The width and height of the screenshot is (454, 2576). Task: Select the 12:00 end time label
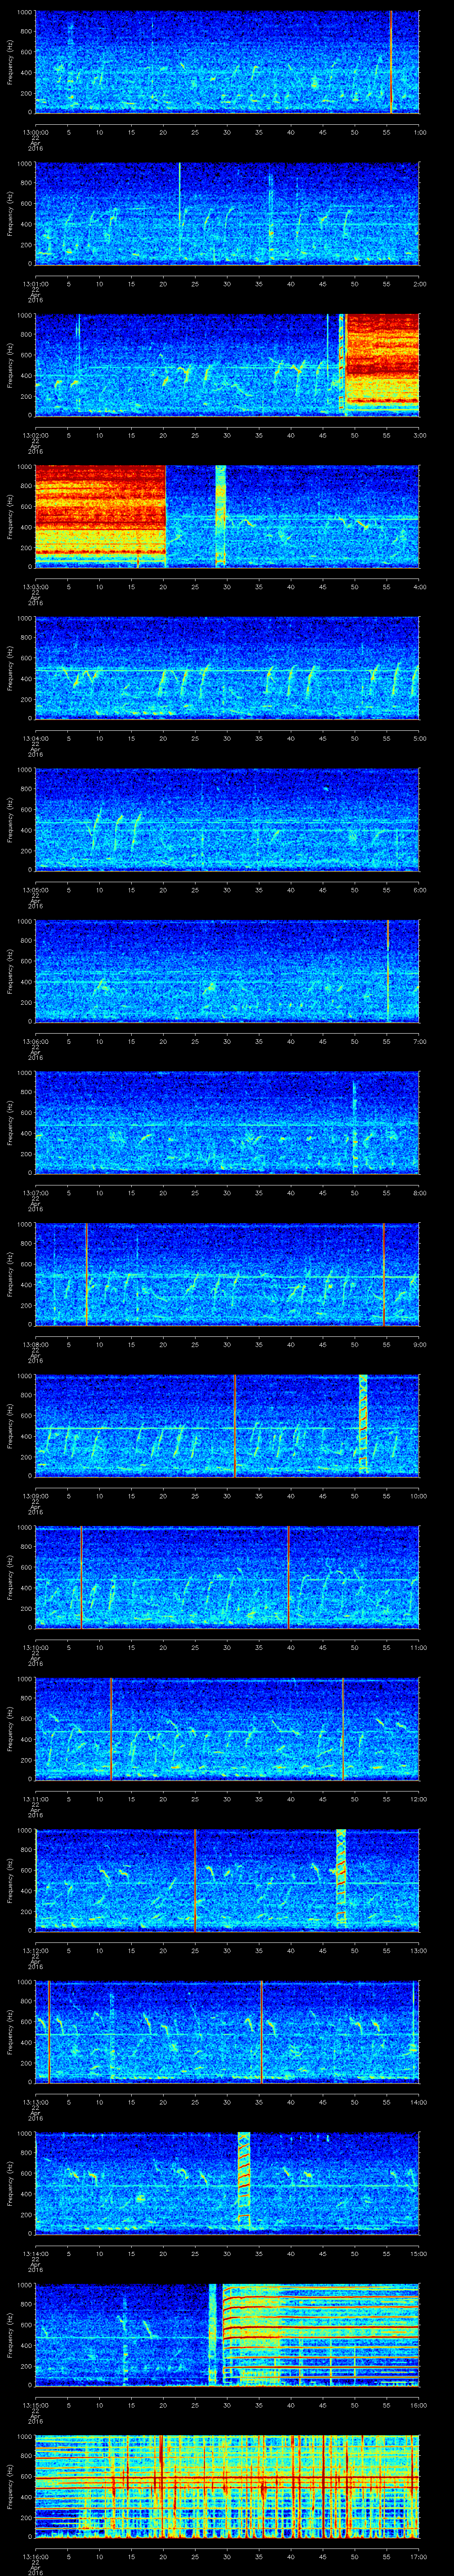coord(418,1799)
